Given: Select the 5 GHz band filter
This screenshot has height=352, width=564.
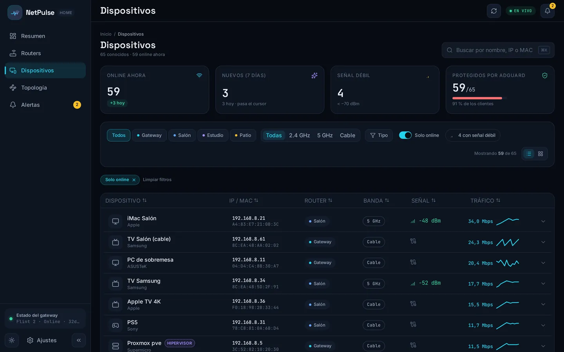Looking at the screenshot, I should pos(325,135).
